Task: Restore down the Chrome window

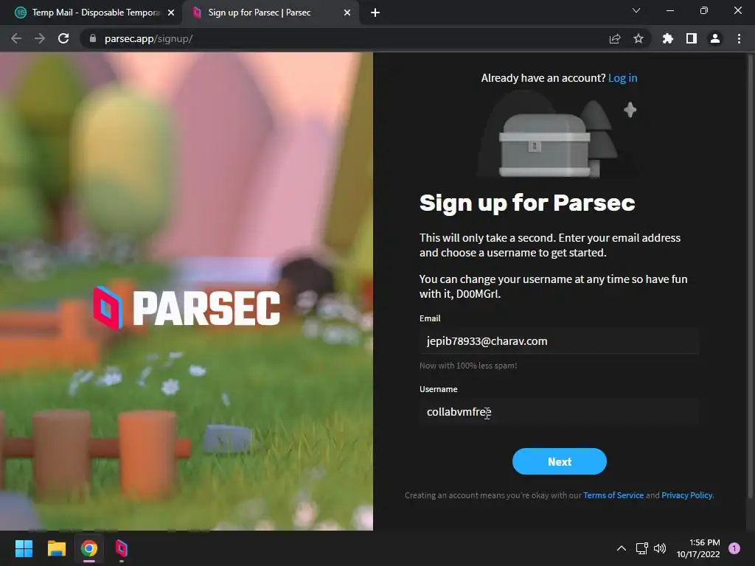Action: pos(704,10)
